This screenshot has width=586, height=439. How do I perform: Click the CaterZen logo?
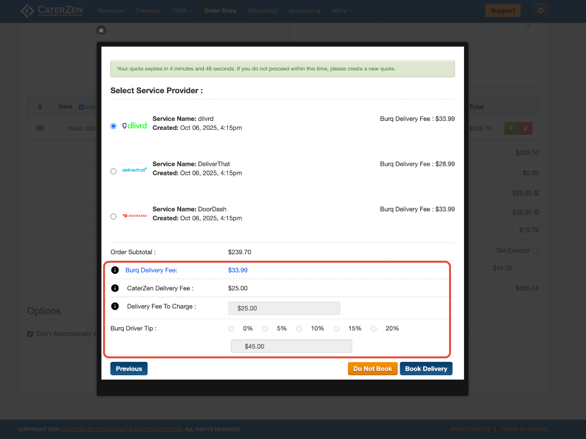(x=52, y=11)
